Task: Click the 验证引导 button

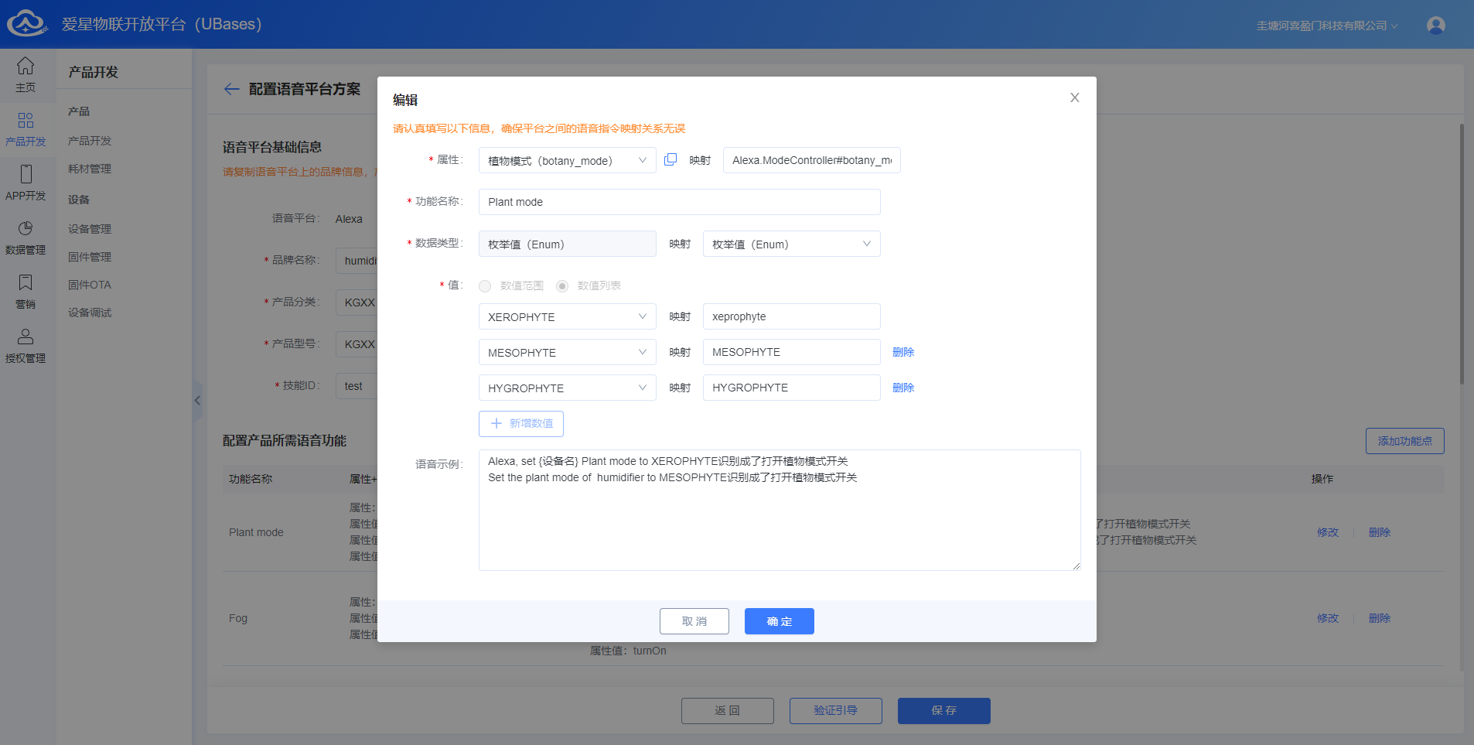Action: [835, 710]
